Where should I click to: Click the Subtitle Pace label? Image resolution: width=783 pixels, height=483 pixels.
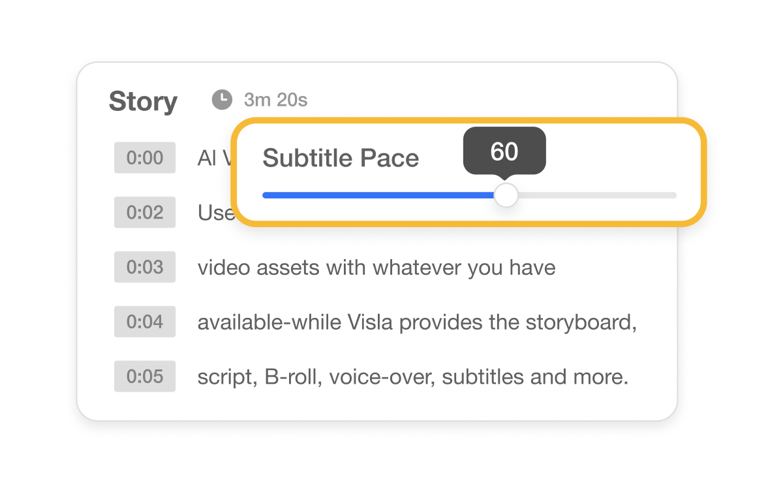coord(340,158)
